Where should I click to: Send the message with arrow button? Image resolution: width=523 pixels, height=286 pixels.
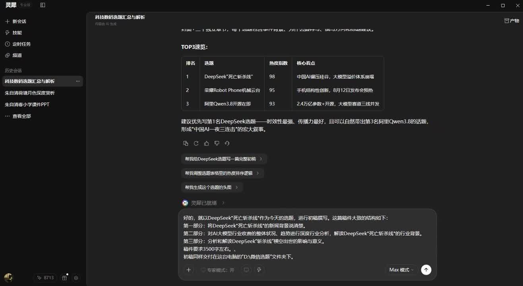[x=426, y=270]
